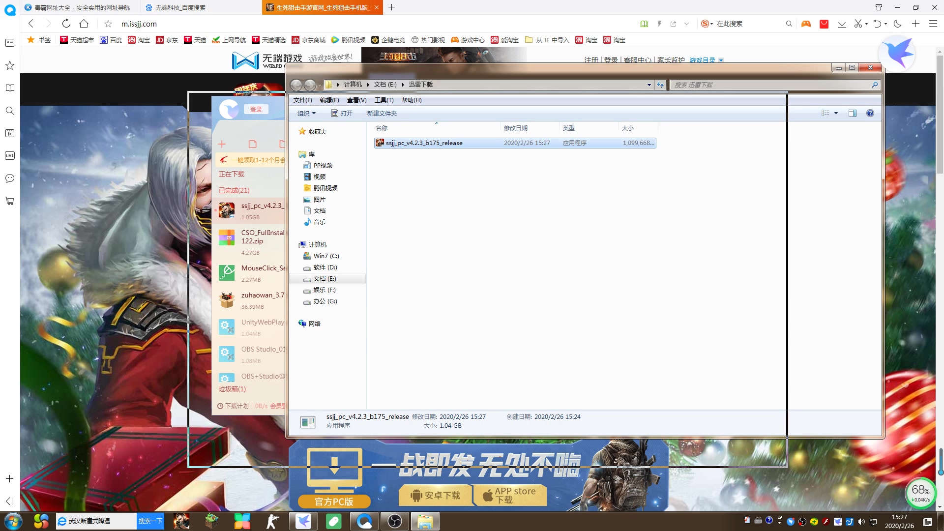The height and width of the screenshot is (531, 944).
Task: Click the scissors screenshot tool icon
Action: [x=858, y=24]
